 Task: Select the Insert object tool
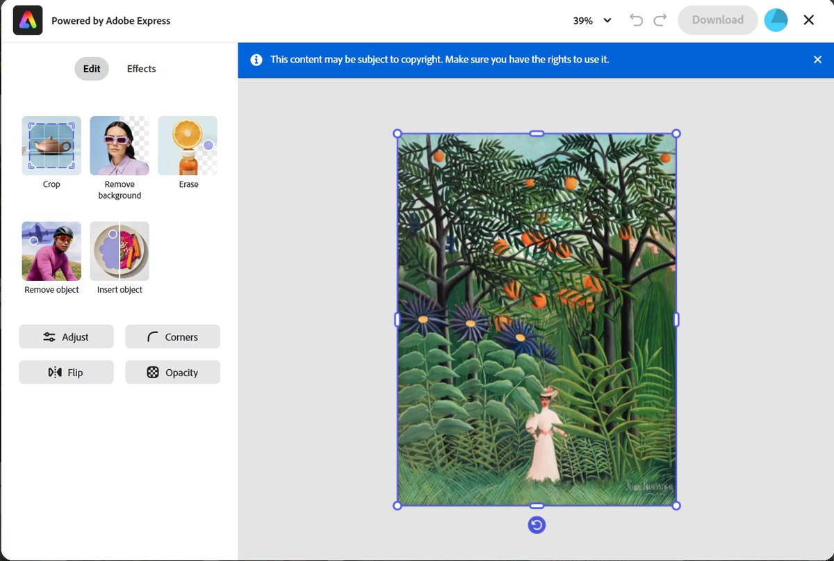120,251
